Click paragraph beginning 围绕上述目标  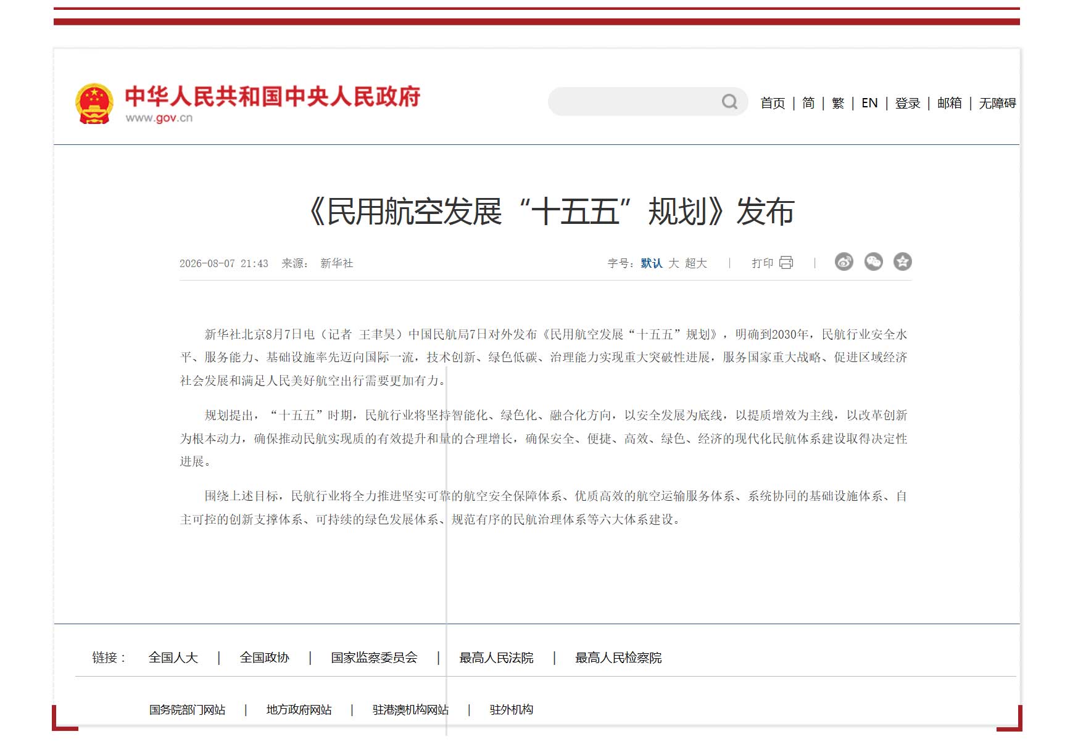544,508
